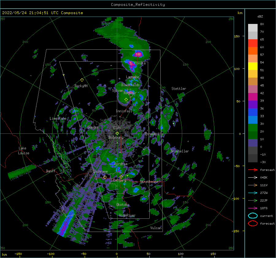Click the yellow diamond marker near RockyMH

click(82, 80)
